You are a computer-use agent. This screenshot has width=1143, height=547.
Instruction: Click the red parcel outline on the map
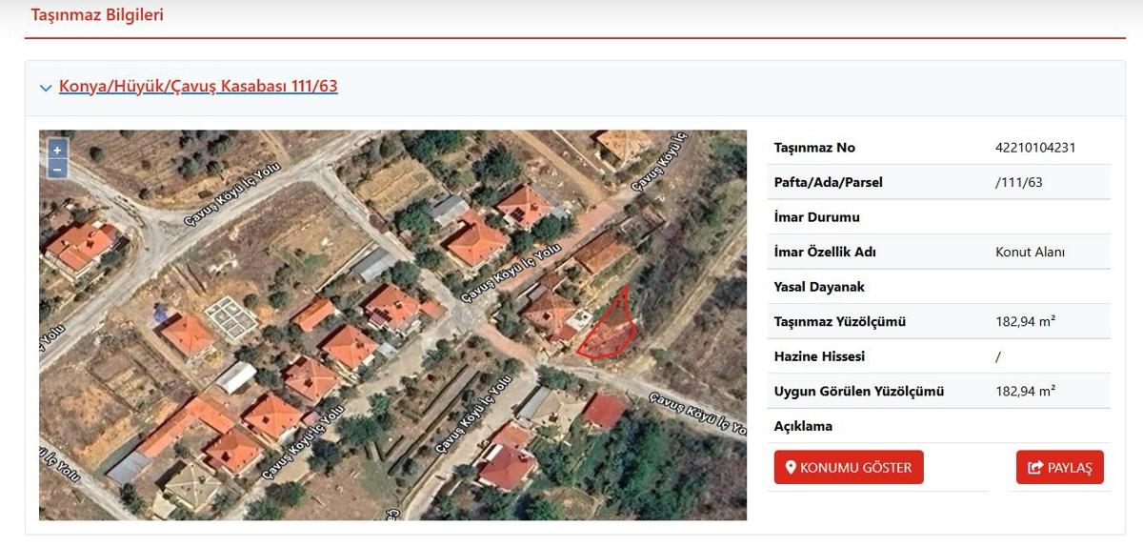click(x=610, y=329)
